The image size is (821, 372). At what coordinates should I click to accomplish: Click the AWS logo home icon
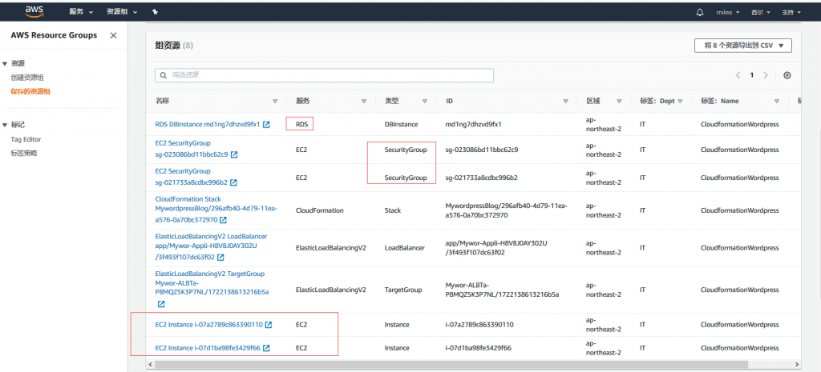tap(34, 11)
